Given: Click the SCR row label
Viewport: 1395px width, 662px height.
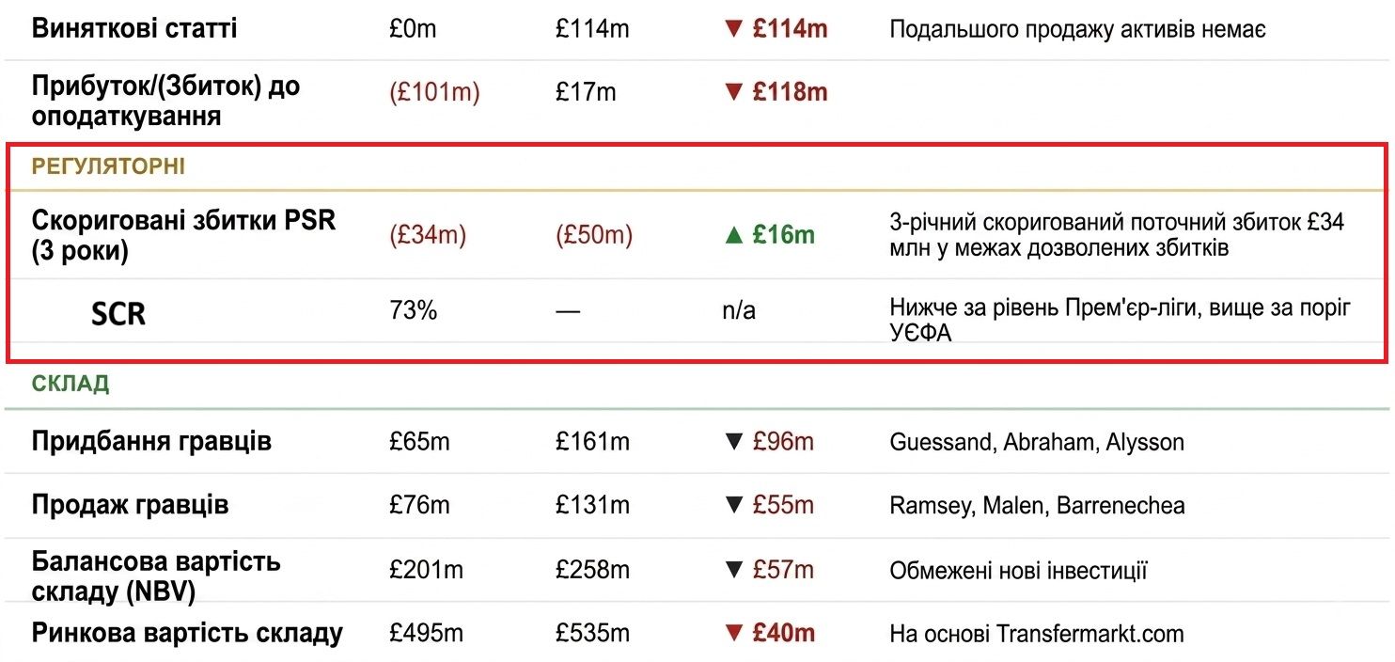Looking at the screenshot, I should point(118,314).
